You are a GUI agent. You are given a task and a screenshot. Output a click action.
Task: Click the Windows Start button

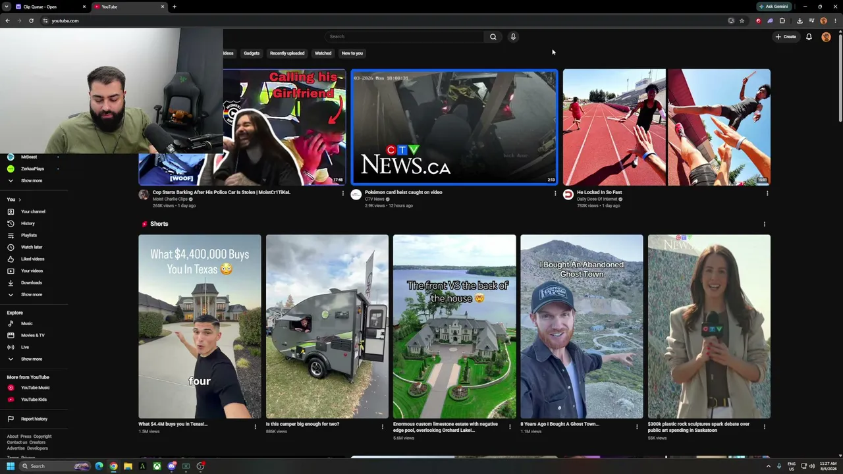point(11,466)
